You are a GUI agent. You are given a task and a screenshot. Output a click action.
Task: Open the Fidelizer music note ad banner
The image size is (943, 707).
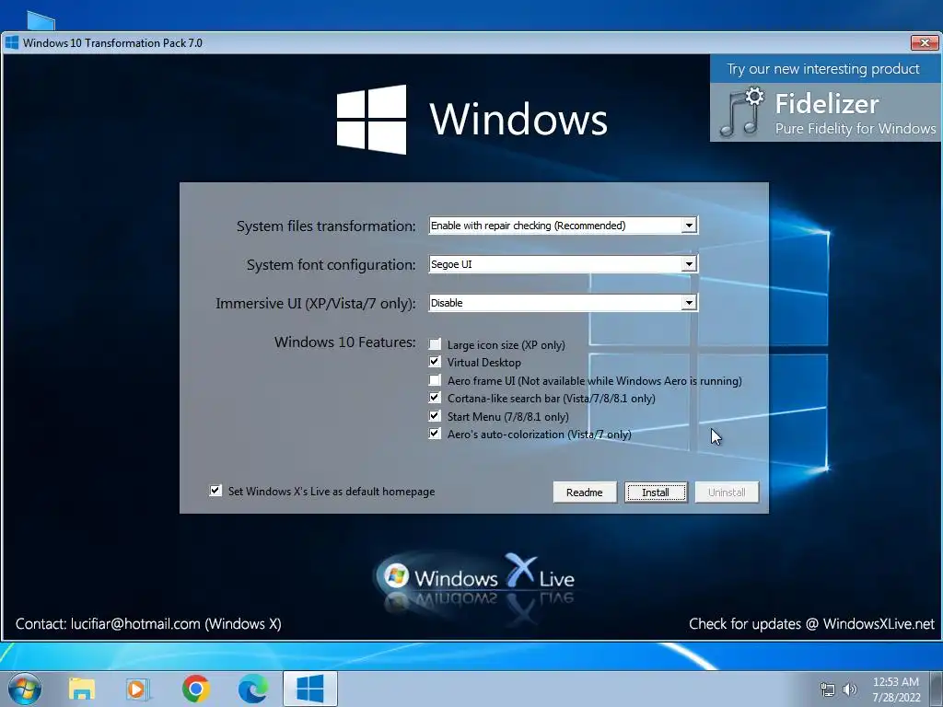[825, 112]
